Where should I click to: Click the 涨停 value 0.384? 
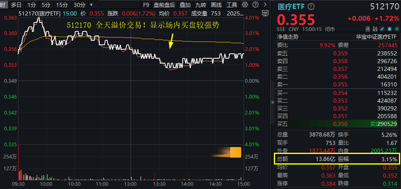328,183
